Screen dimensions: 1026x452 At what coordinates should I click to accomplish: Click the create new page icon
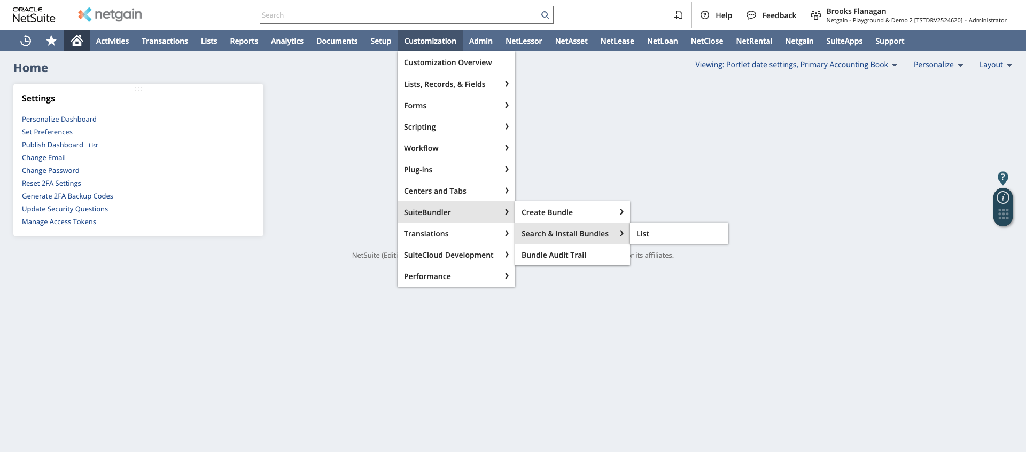679,15
